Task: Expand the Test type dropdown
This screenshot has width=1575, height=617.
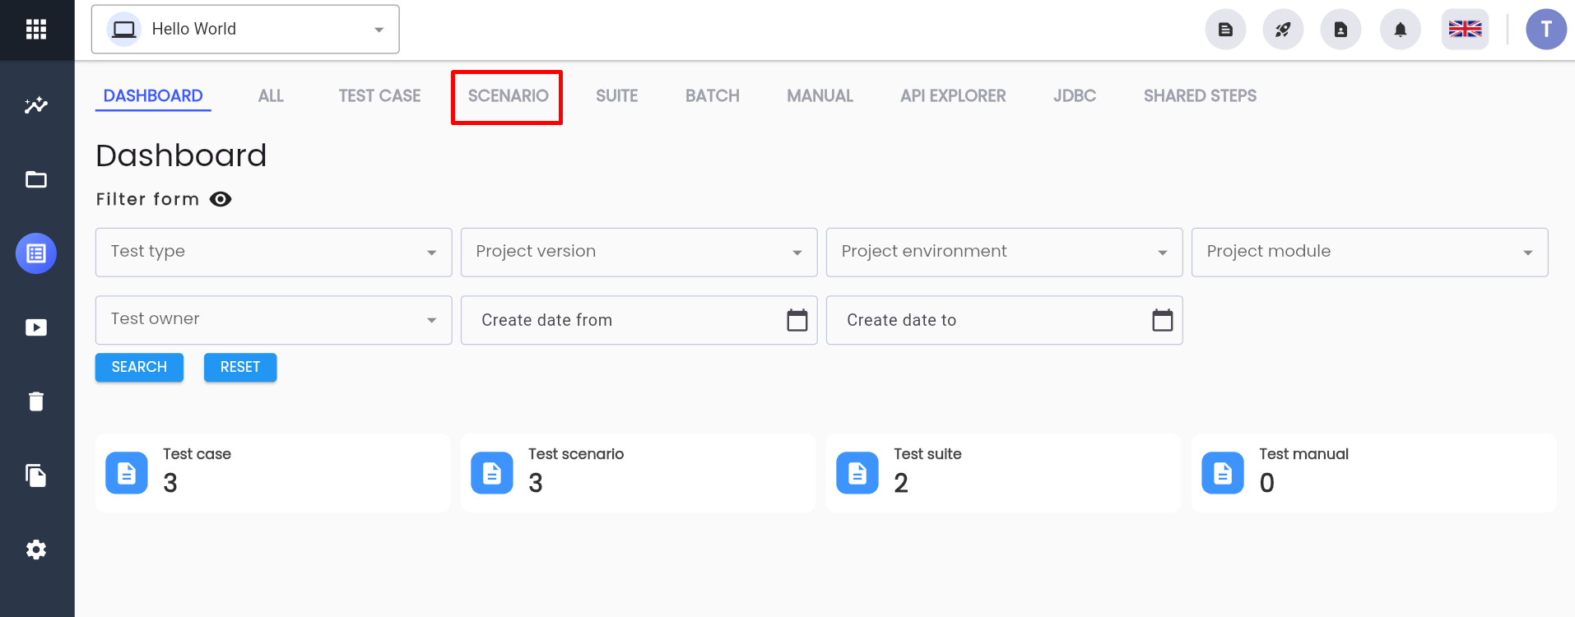Action: point(274,252)
